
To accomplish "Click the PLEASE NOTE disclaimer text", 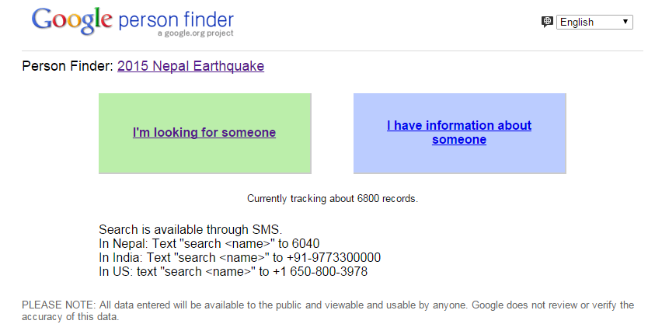I will click(x=328, y=311).
